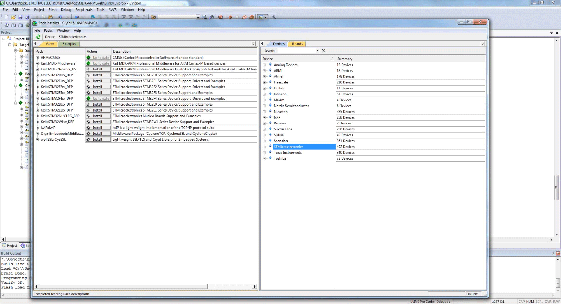Click Save icon in µVision toolbar

pos(20,17)
